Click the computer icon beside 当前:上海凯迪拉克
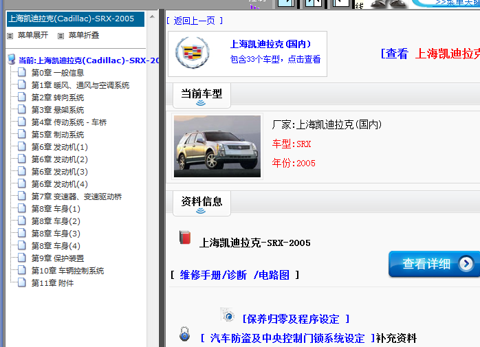Screen dimensions: 480x347 [12, 59]
